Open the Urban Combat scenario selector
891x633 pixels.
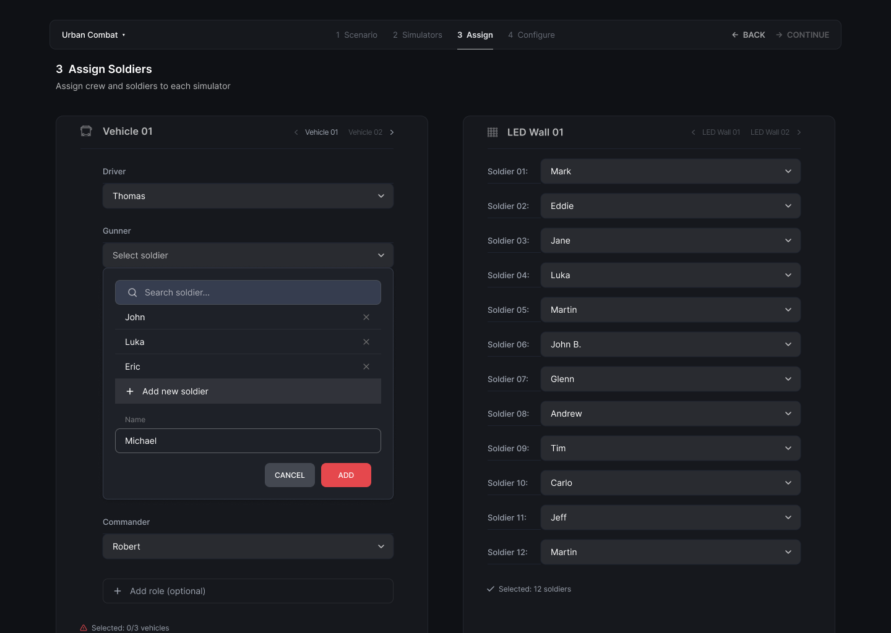tap(93, 35)
